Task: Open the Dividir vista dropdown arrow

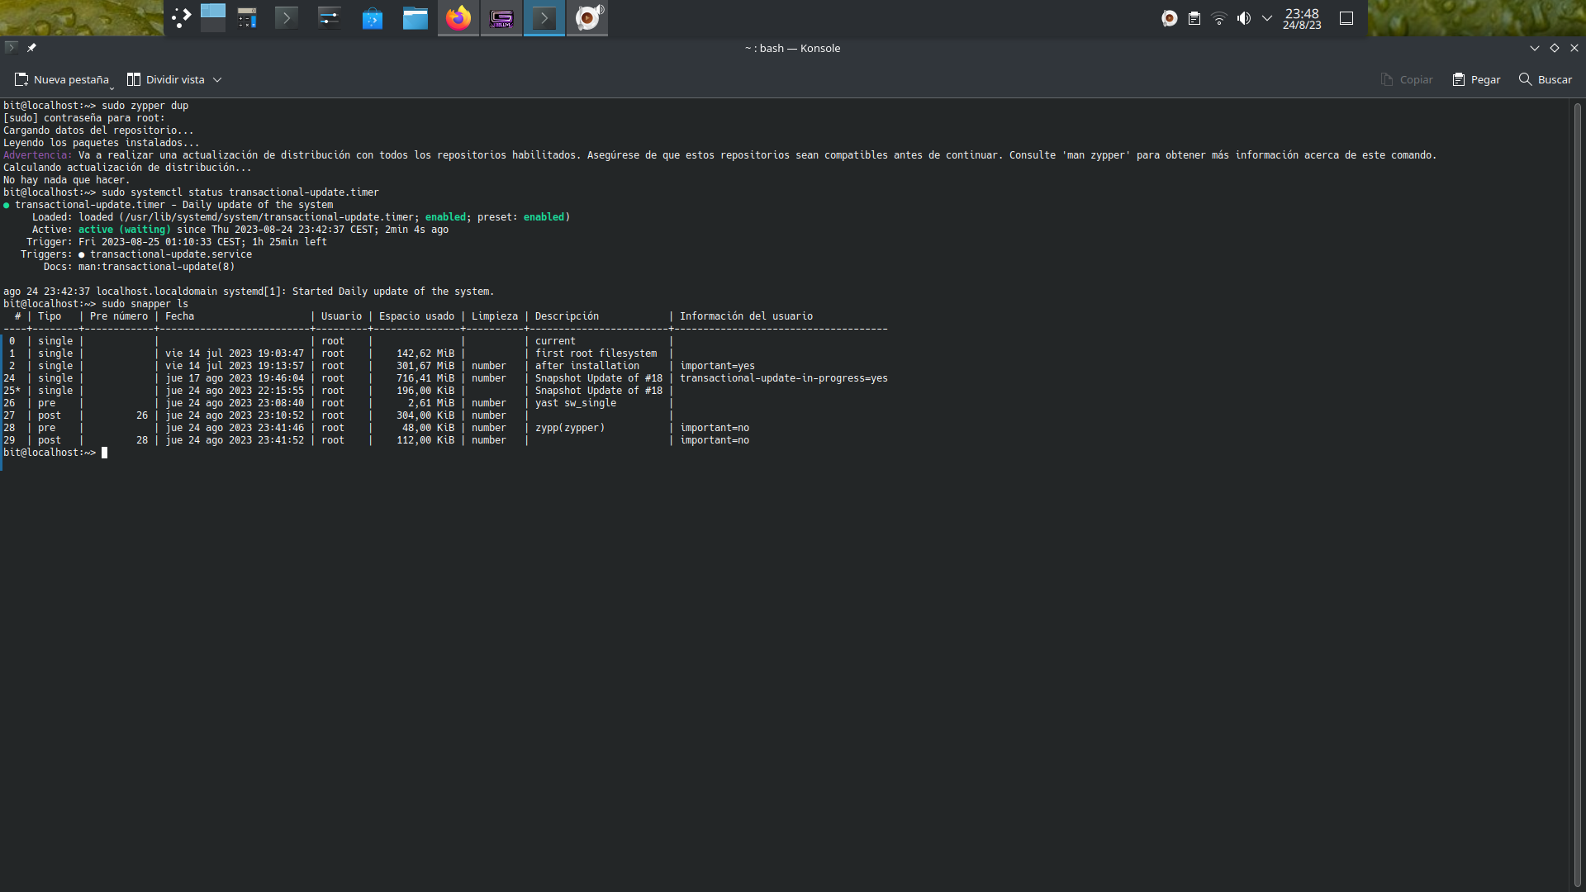Action: click(x=217, y=80)
